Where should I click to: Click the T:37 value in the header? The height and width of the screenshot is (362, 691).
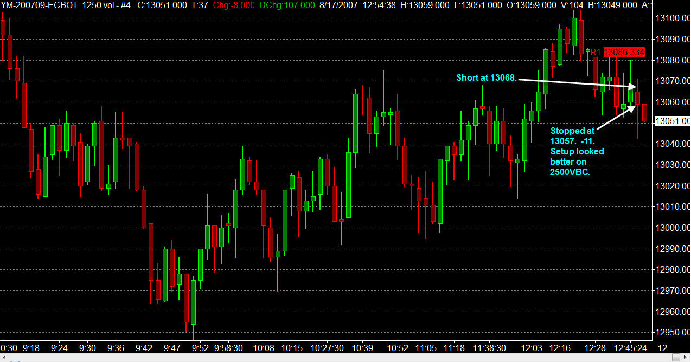coord(201,4)
